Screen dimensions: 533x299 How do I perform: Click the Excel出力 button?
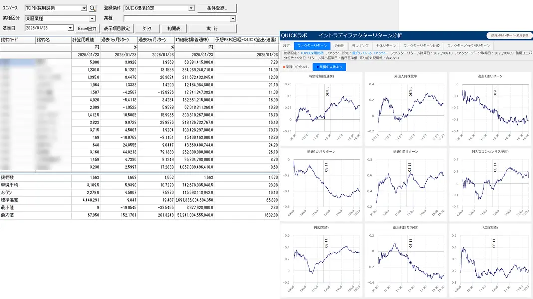[87, 29]
